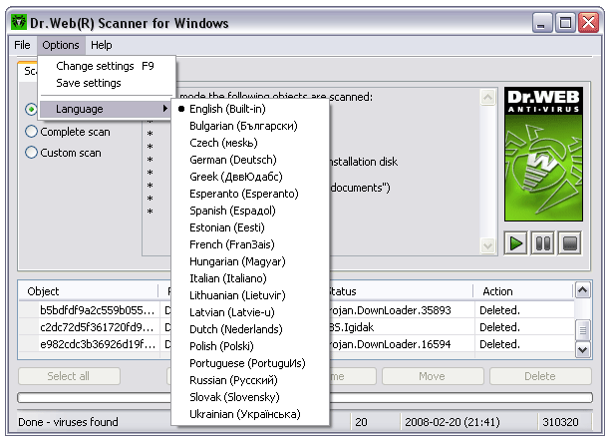Select Dutch (Nederlands) language
Image resolution: width=610 pixels, height=446 pixels.
(250, 329)
